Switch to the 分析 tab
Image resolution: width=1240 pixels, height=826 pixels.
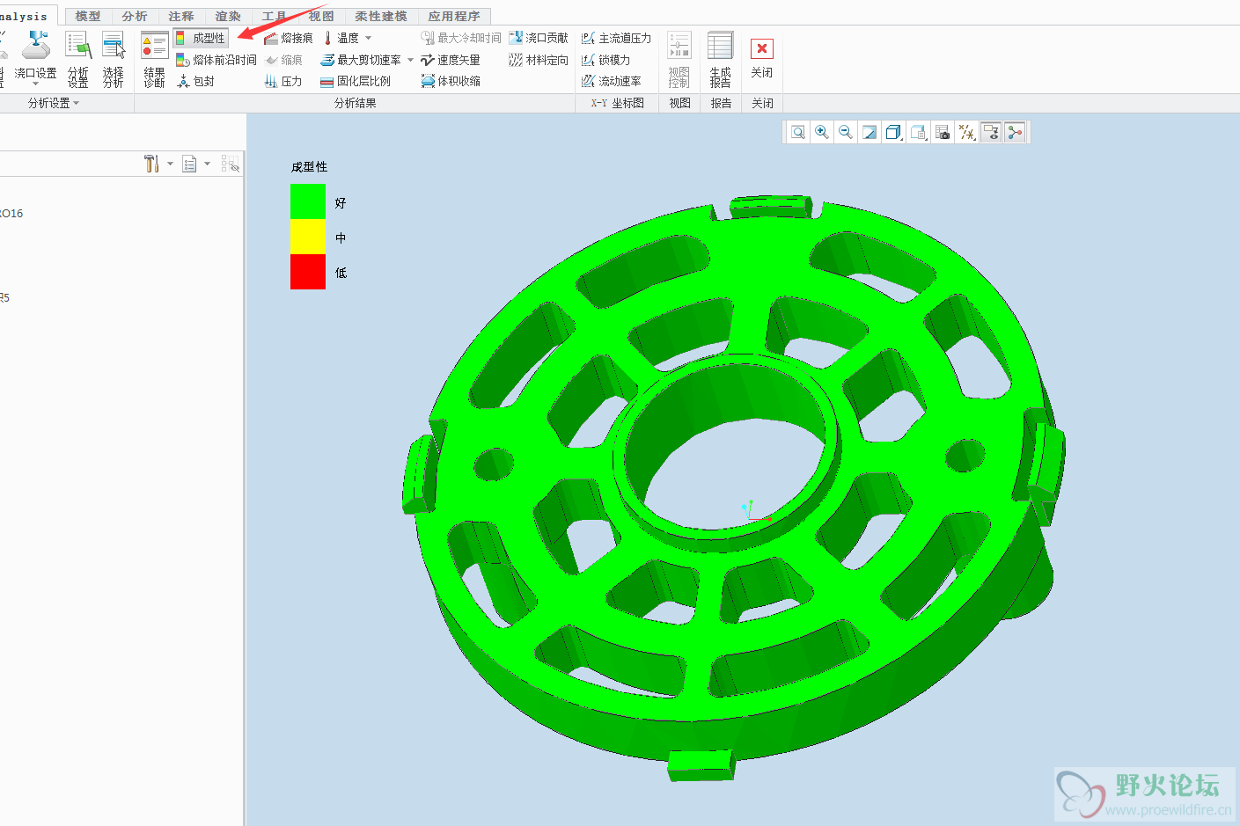(135, 16)
